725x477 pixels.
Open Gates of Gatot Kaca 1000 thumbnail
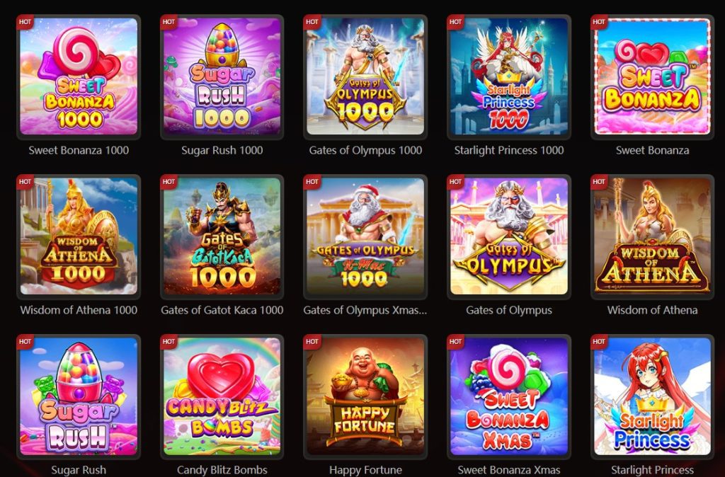222,236
